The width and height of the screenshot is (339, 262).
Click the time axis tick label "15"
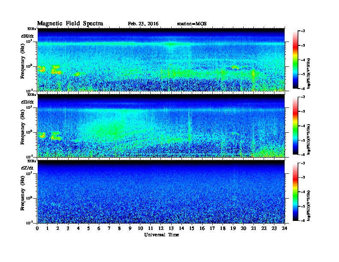pyautogui.click(x=192, y=229)
